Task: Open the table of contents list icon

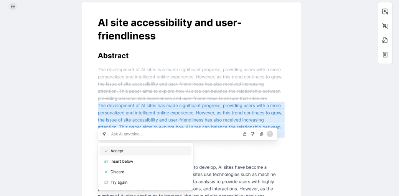Action: [13, 7]
